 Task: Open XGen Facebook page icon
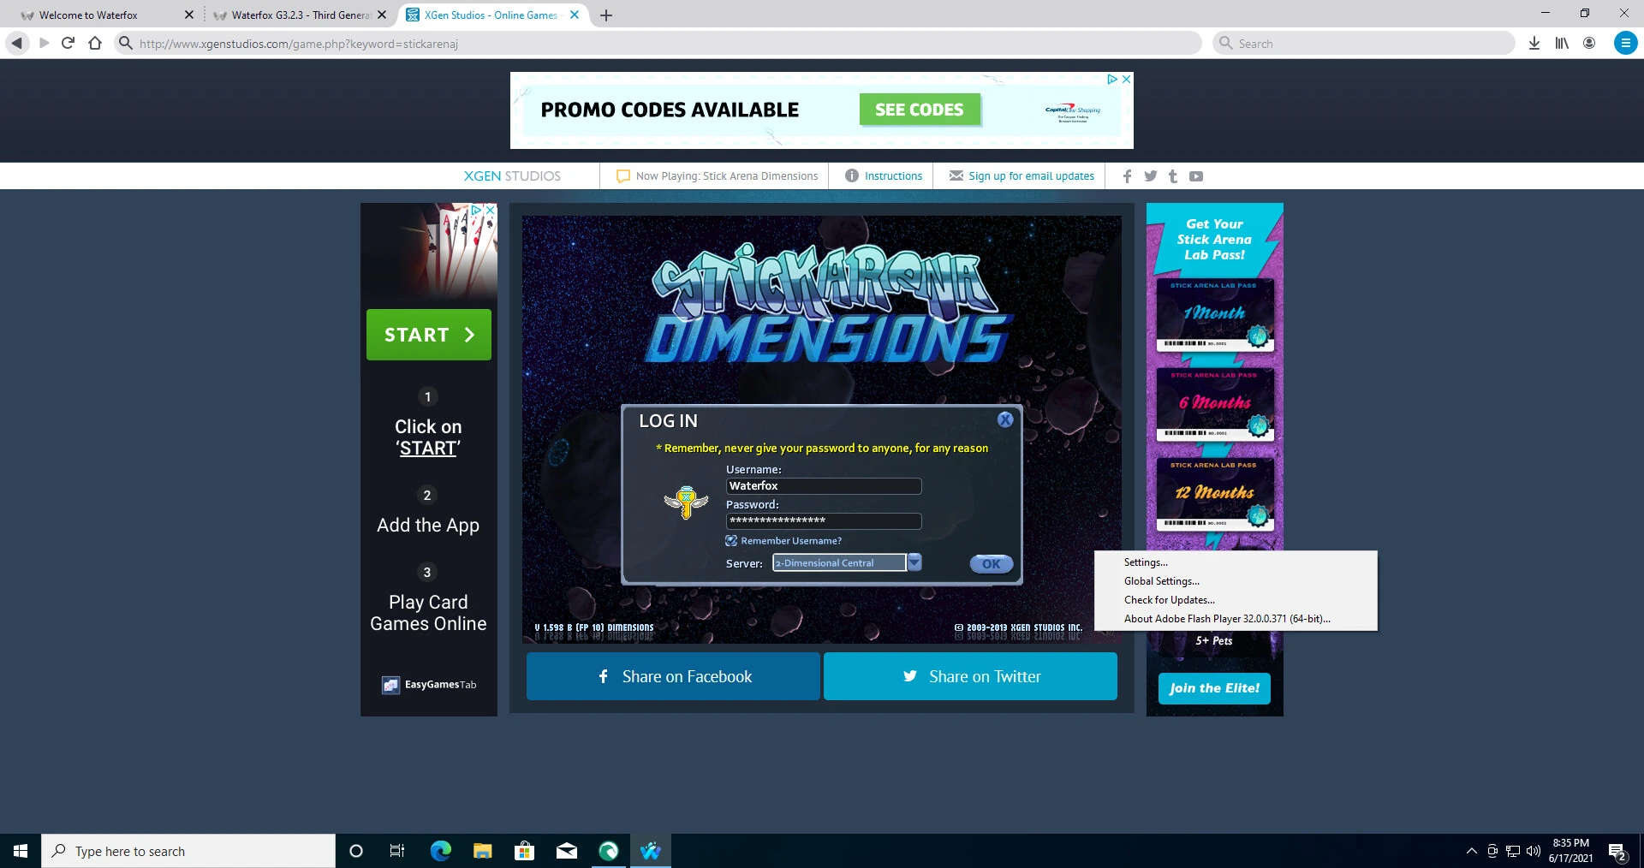coord(1127,175)
